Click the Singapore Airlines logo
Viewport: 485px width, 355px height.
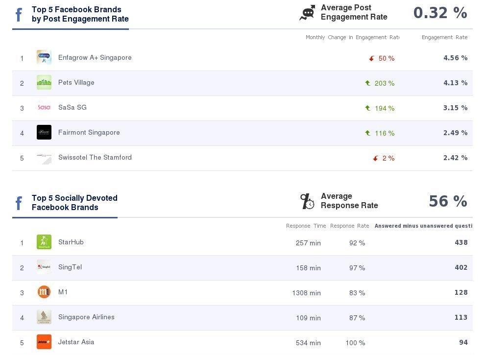44,317
